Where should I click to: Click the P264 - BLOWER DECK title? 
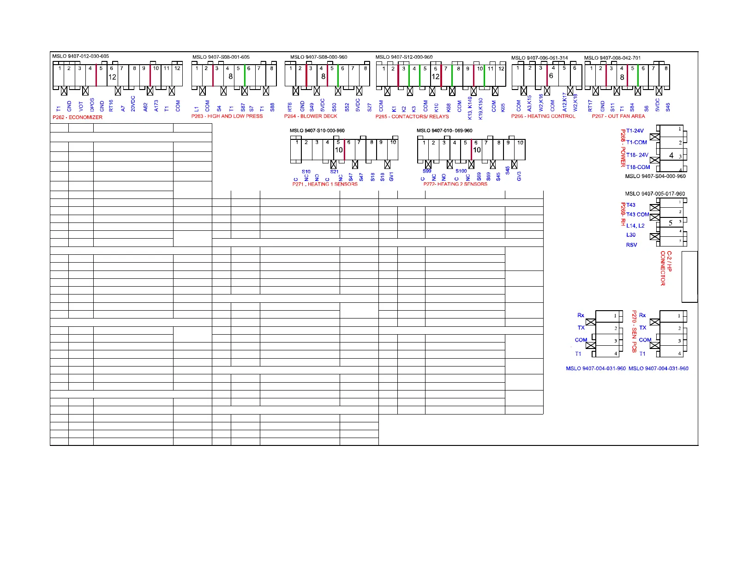pos(311,116)
